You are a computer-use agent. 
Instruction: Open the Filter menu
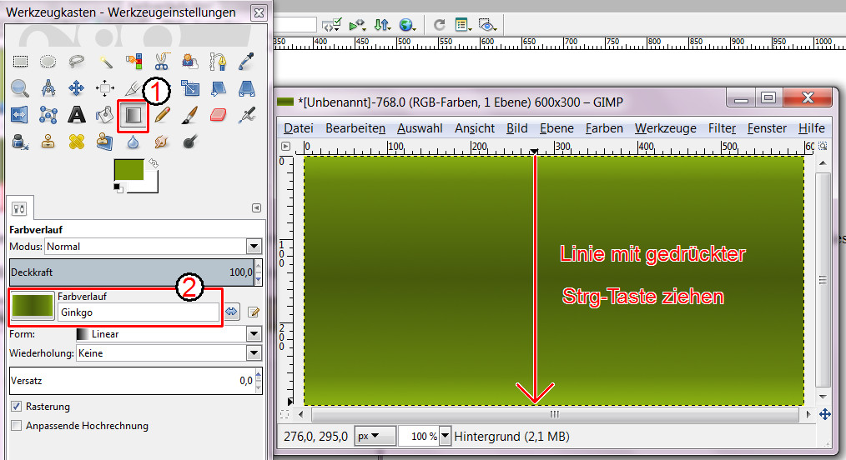[x=722, y=128]
